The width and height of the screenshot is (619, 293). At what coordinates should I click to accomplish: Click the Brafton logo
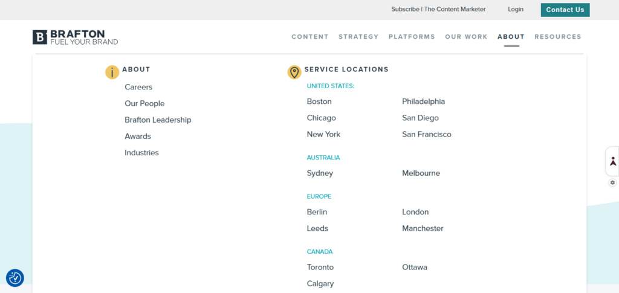(x=76, y=37)
